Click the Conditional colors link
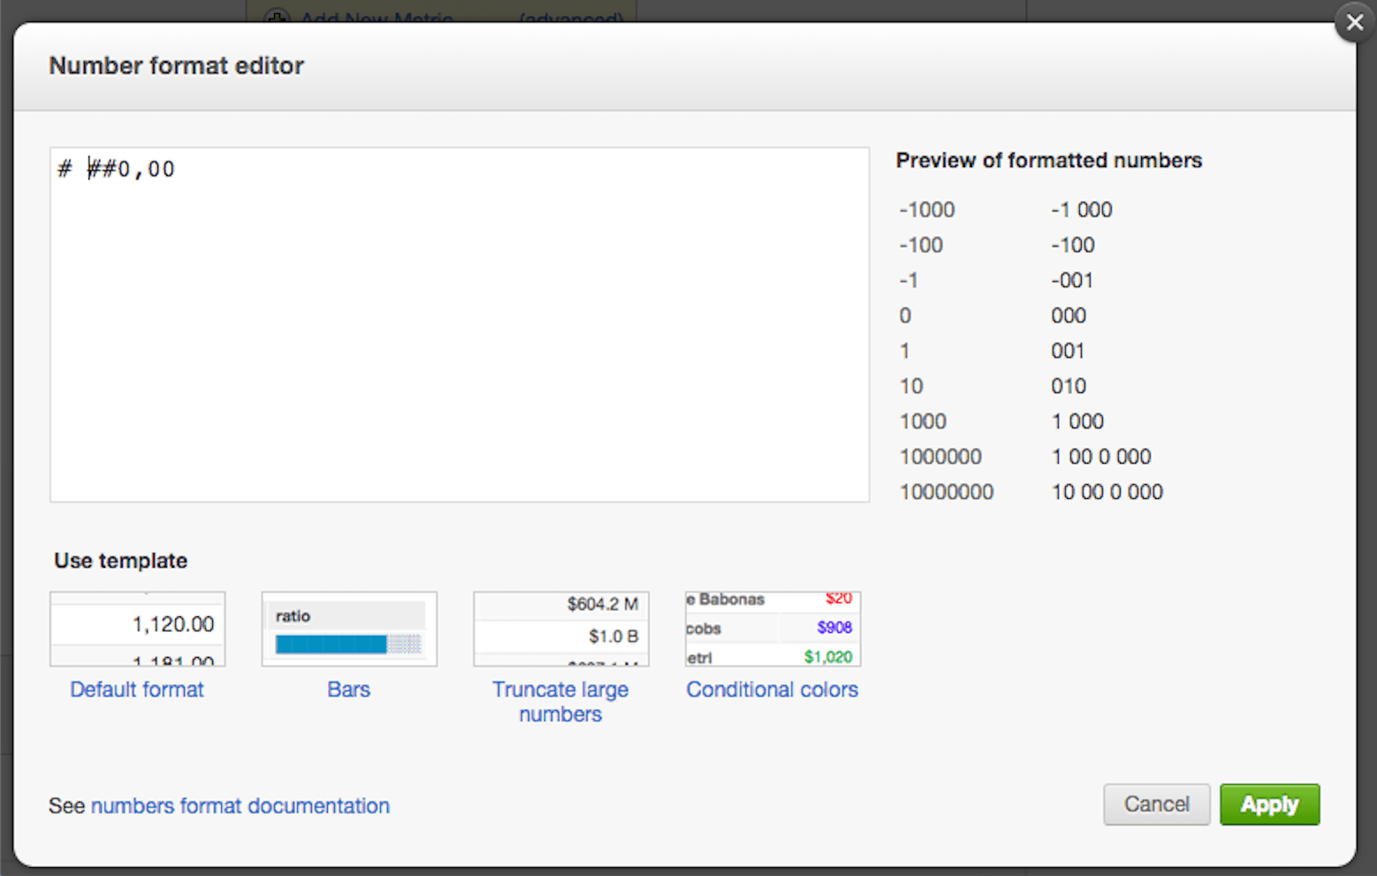 (772, 690)
